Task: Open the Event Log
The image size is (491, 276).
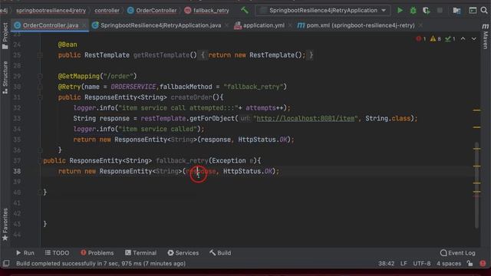Action: [458, 252]
